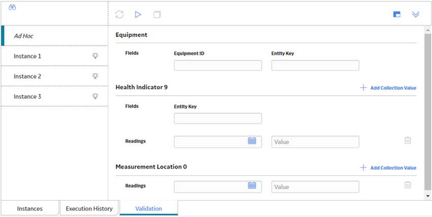This screenshot has height=217, width=432.
Task: Delete the Measurement Location reading row
Action: coord(408,185)
